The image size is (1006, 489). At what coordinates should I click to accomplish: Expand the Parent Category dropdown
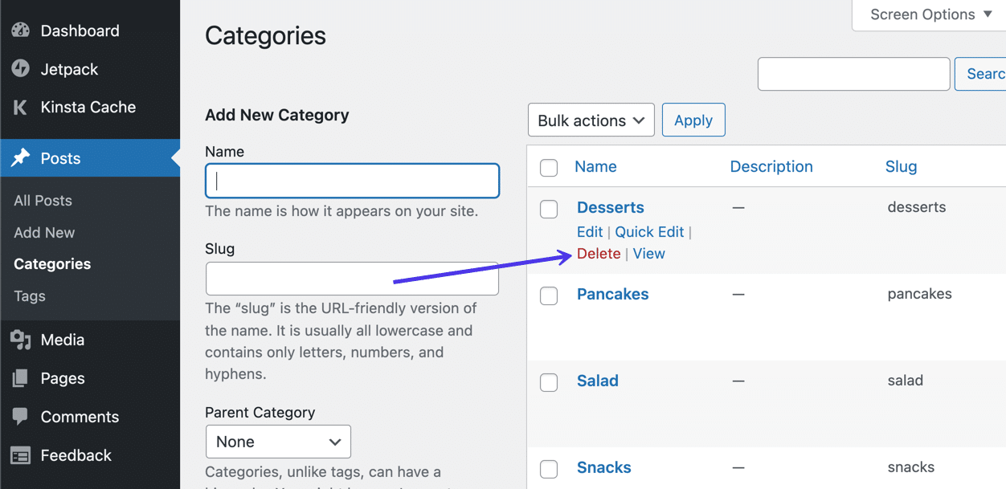278,442
